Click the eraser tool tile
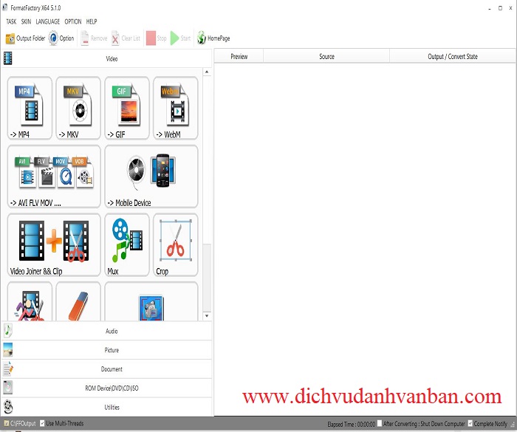 pyautogui.click(x=78, y=301)
